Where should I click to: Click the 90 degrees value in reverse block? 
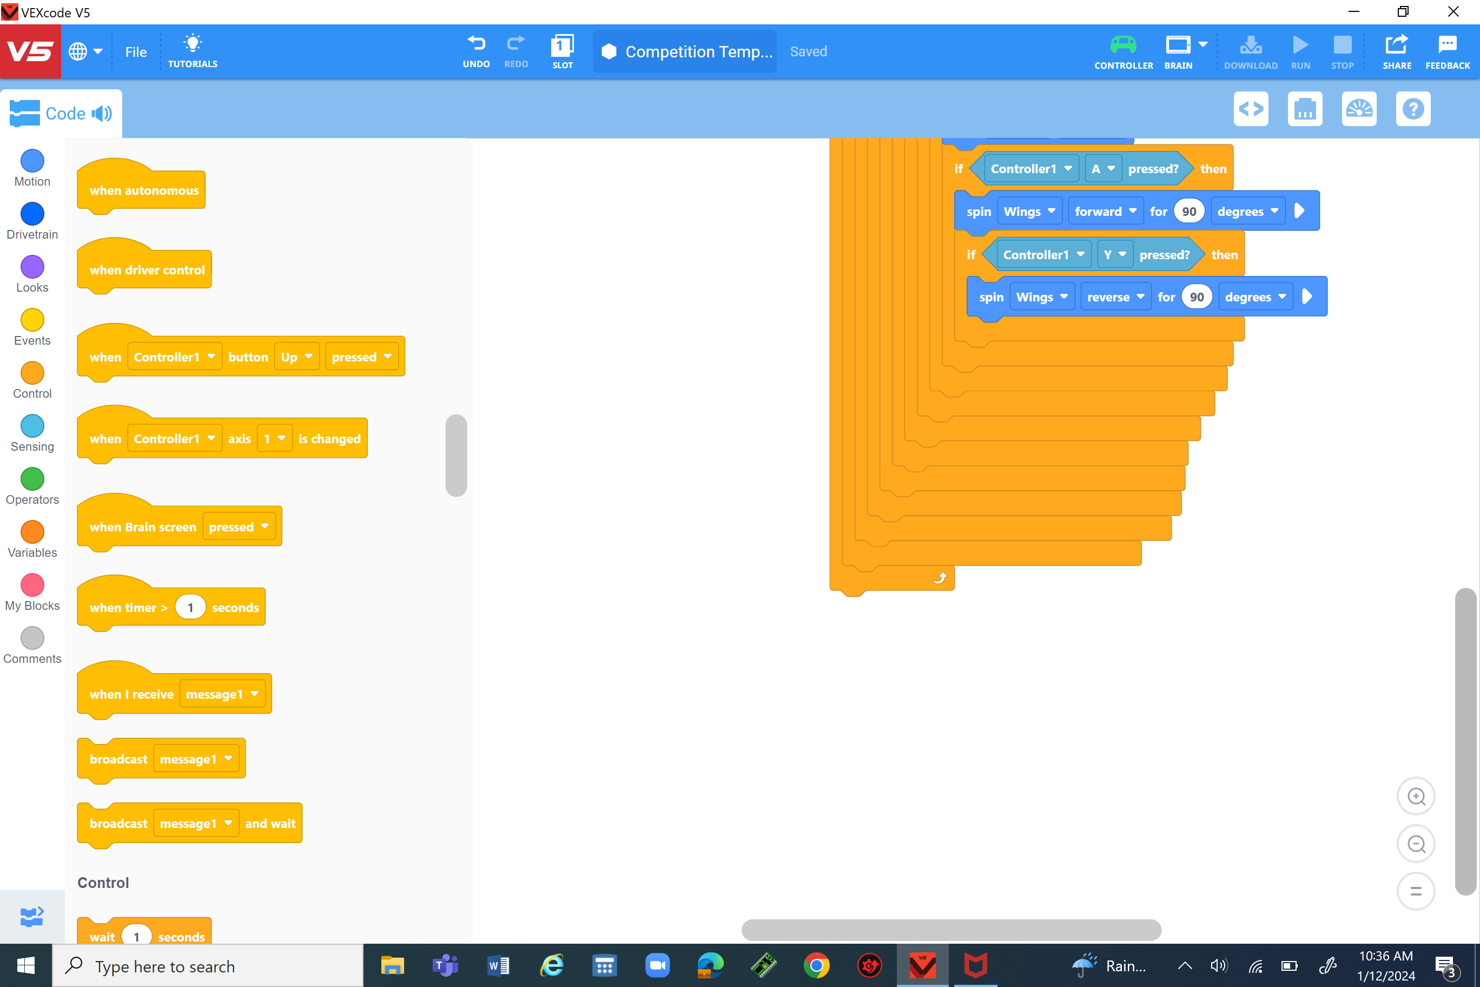click(x=1196, y=297)
